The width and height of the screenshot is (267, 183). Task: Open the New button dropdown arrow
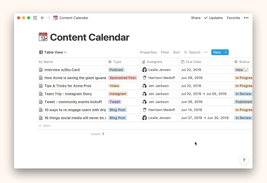click(226, 53)
